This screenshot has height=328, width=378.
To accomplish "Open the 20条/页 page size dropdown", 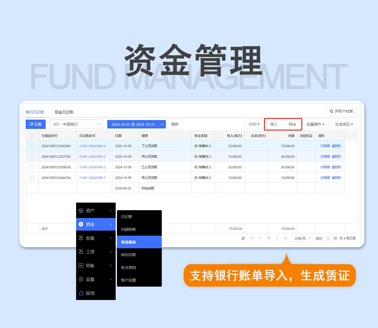I will (x=302, y=238).
